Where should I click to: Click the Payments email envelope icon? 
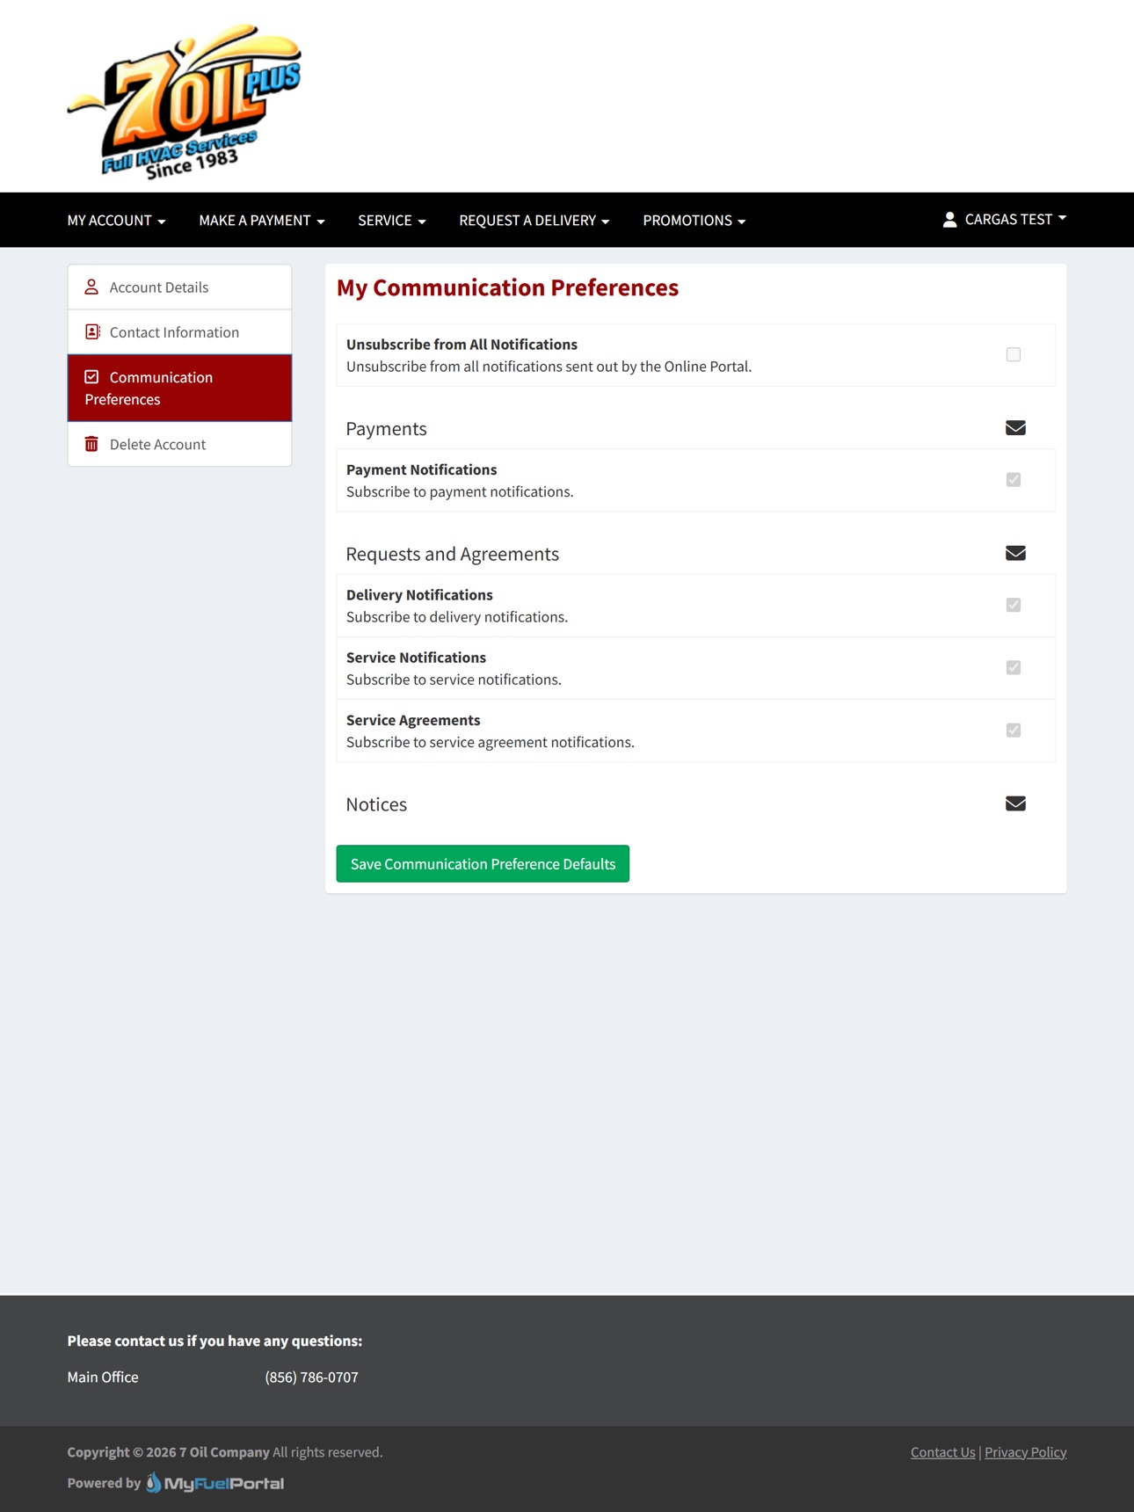point(1015,427)
